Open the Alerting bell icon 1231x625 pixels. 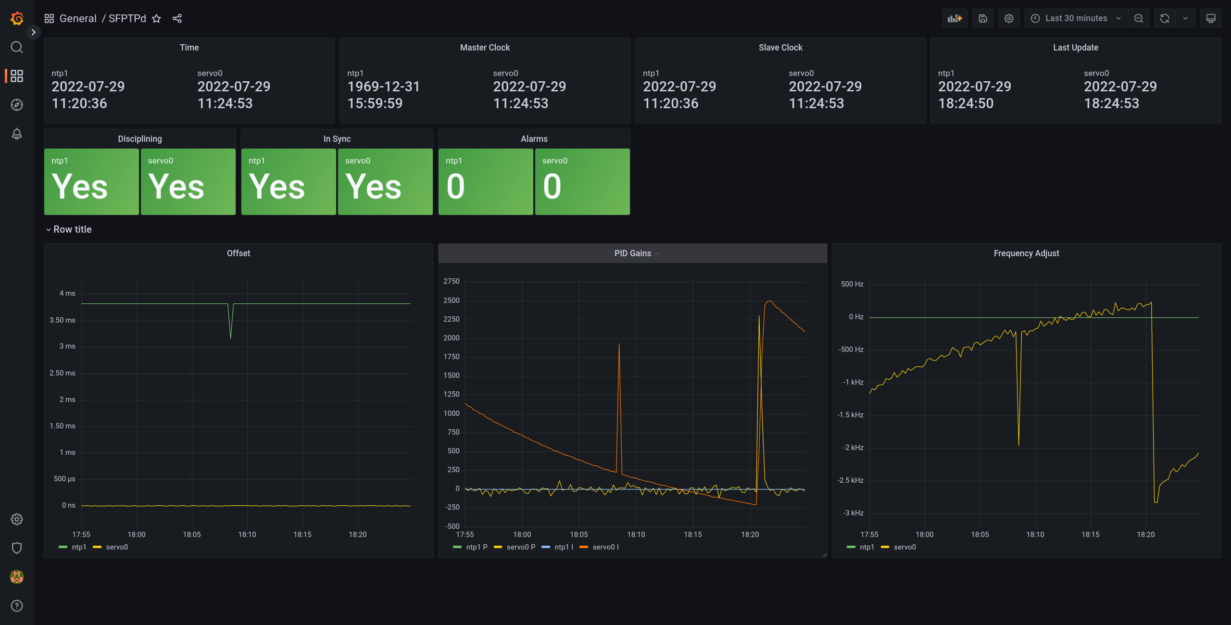(17, 134)
